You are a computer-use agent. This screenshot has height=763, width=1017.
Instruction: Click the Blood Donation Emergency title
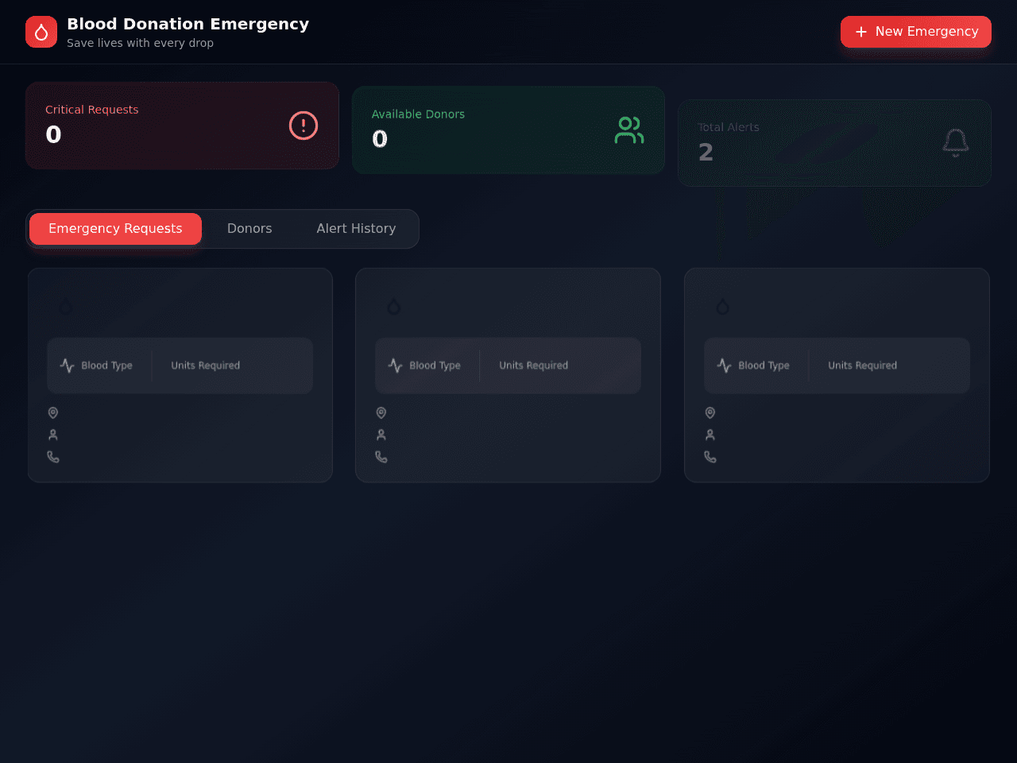pyautogui.click(x=188, y=24)
